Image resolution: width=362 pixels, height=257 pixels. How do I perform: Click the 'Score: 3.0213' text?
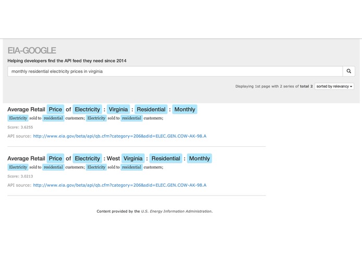(20, 176)
